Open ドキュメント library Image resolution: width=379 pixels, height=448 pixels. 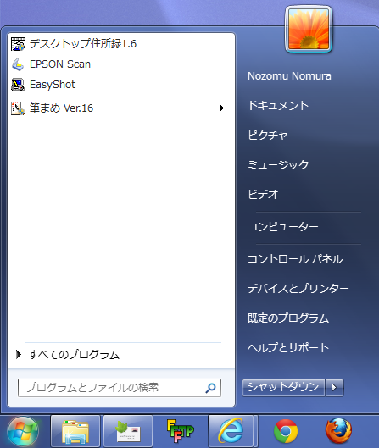click(278, 105)
